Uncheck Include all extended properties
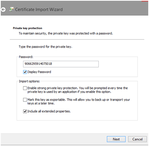Image resolution: width=149 pixels, height=146 pixels. (25, 111)
